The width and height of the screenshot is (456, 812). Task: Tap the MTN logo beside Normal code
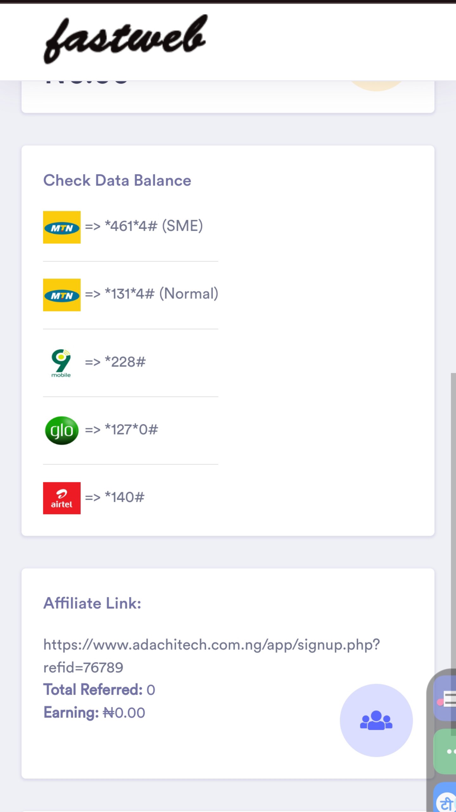click(x=62, y=295)
